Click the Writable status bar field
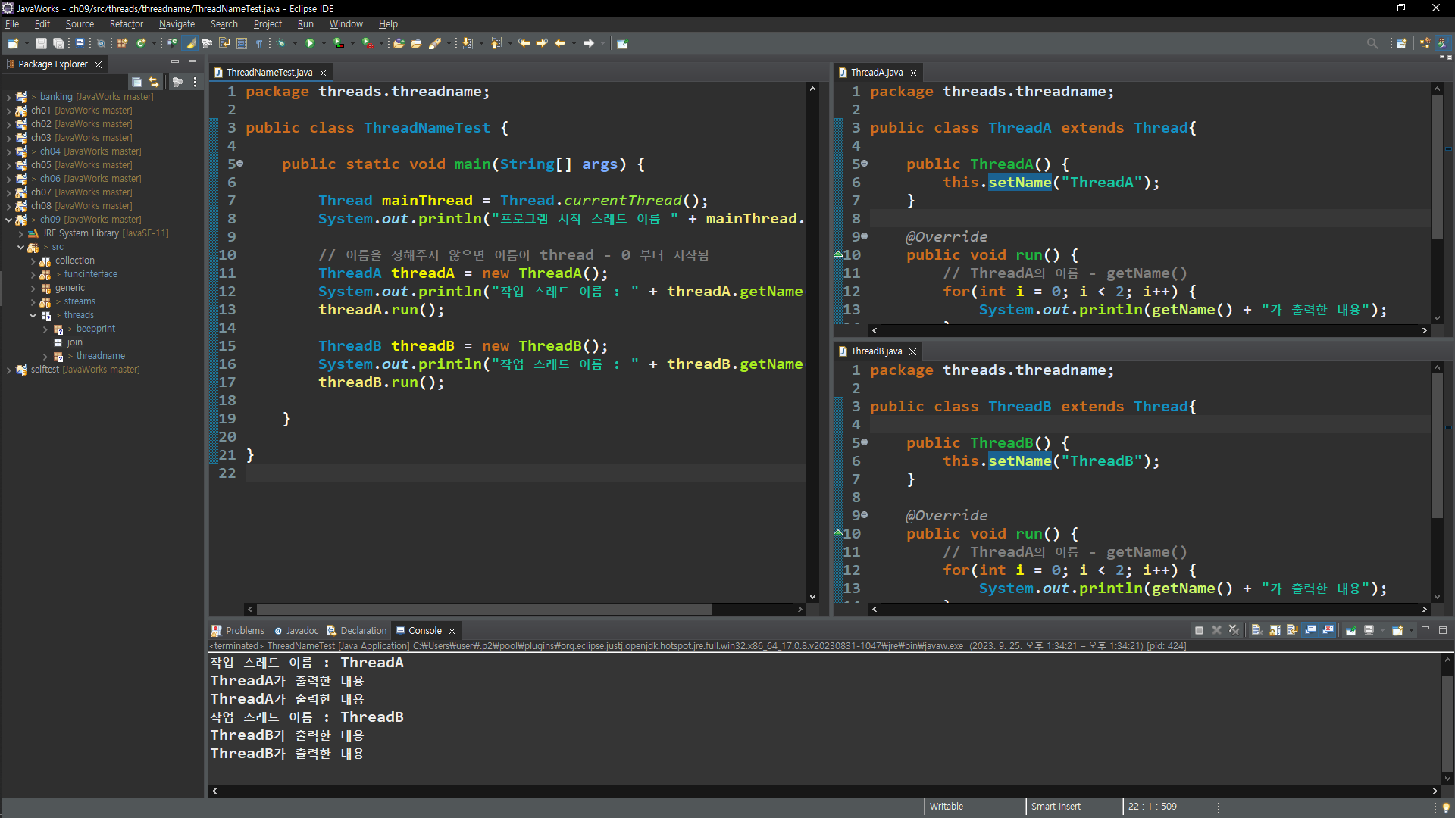The image size is (1455, 818). click(946, 807)
